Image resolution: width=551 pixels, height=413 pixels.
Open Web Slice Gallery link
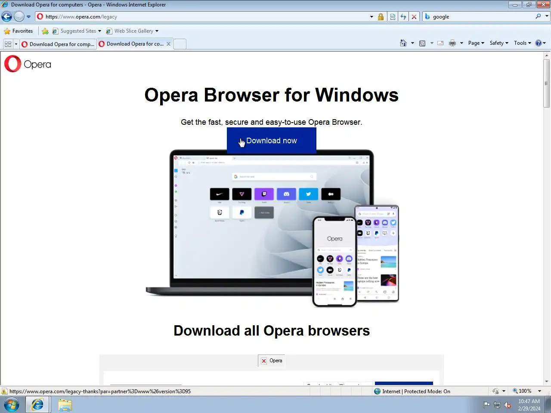(x=132, y=31)
